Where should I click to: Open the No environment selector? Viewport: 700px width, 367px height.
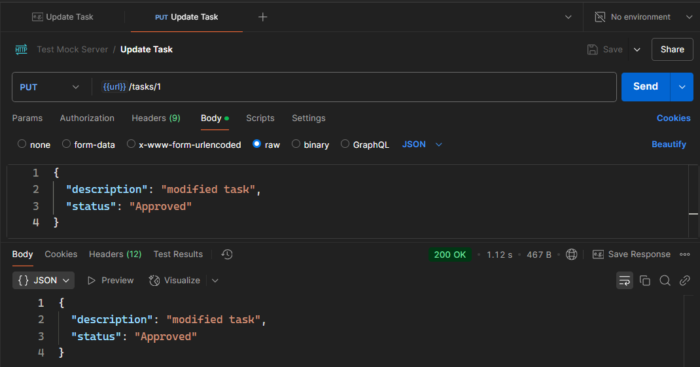(642, 17)
